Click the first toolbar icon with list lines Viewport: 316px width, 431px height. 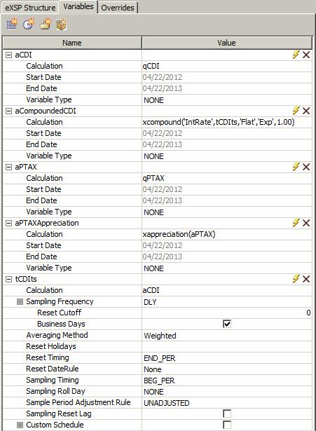click(x=12, y=25)
